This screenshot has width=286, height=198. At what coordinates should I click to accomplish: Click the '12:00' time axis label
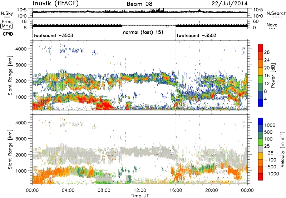[x=140, y=190]
